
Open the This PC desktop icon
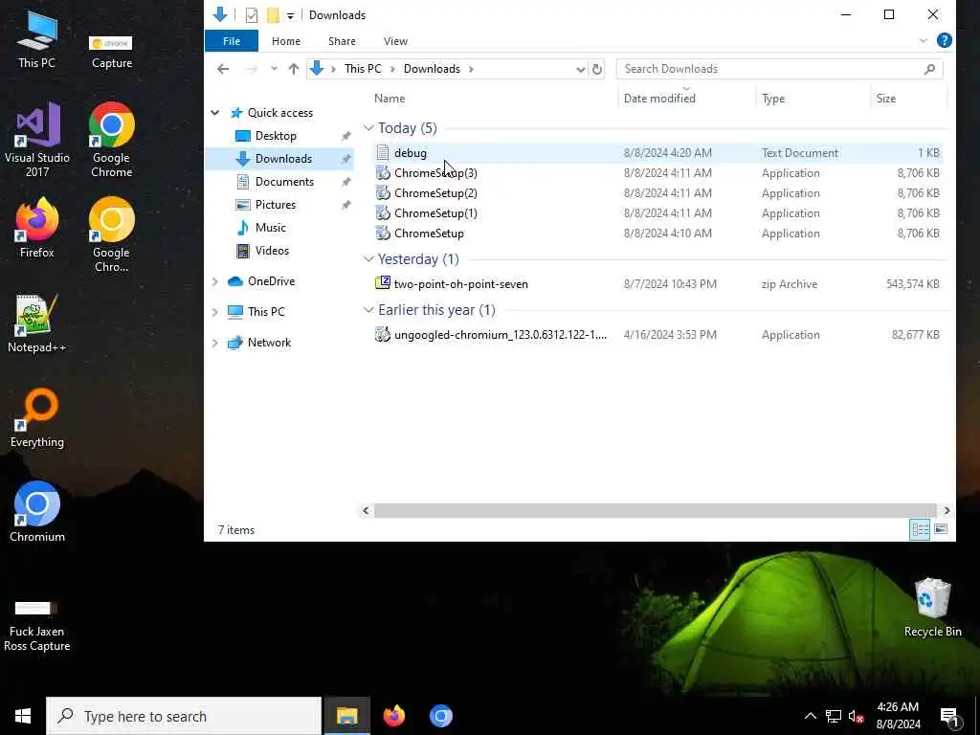(x=37, y=38)
